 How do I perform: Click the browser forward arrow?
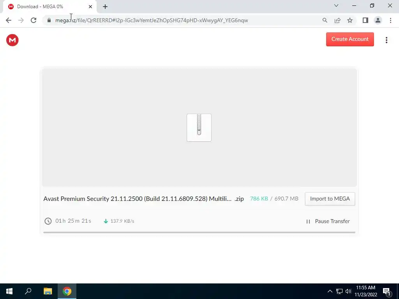[21, 20]
